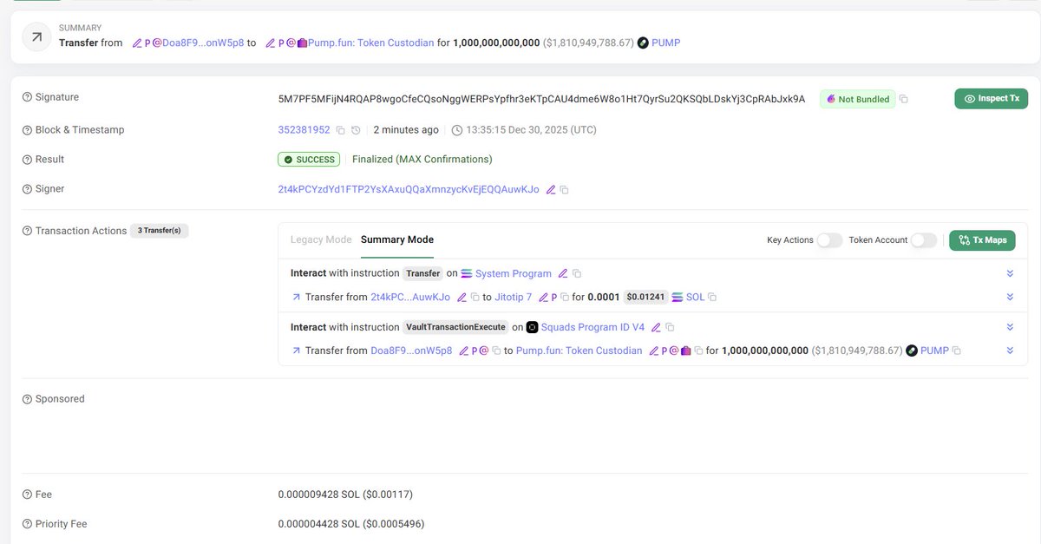
Task: Open 2t4kPC...AuwKJo in the transfer row
Action: 410,297
